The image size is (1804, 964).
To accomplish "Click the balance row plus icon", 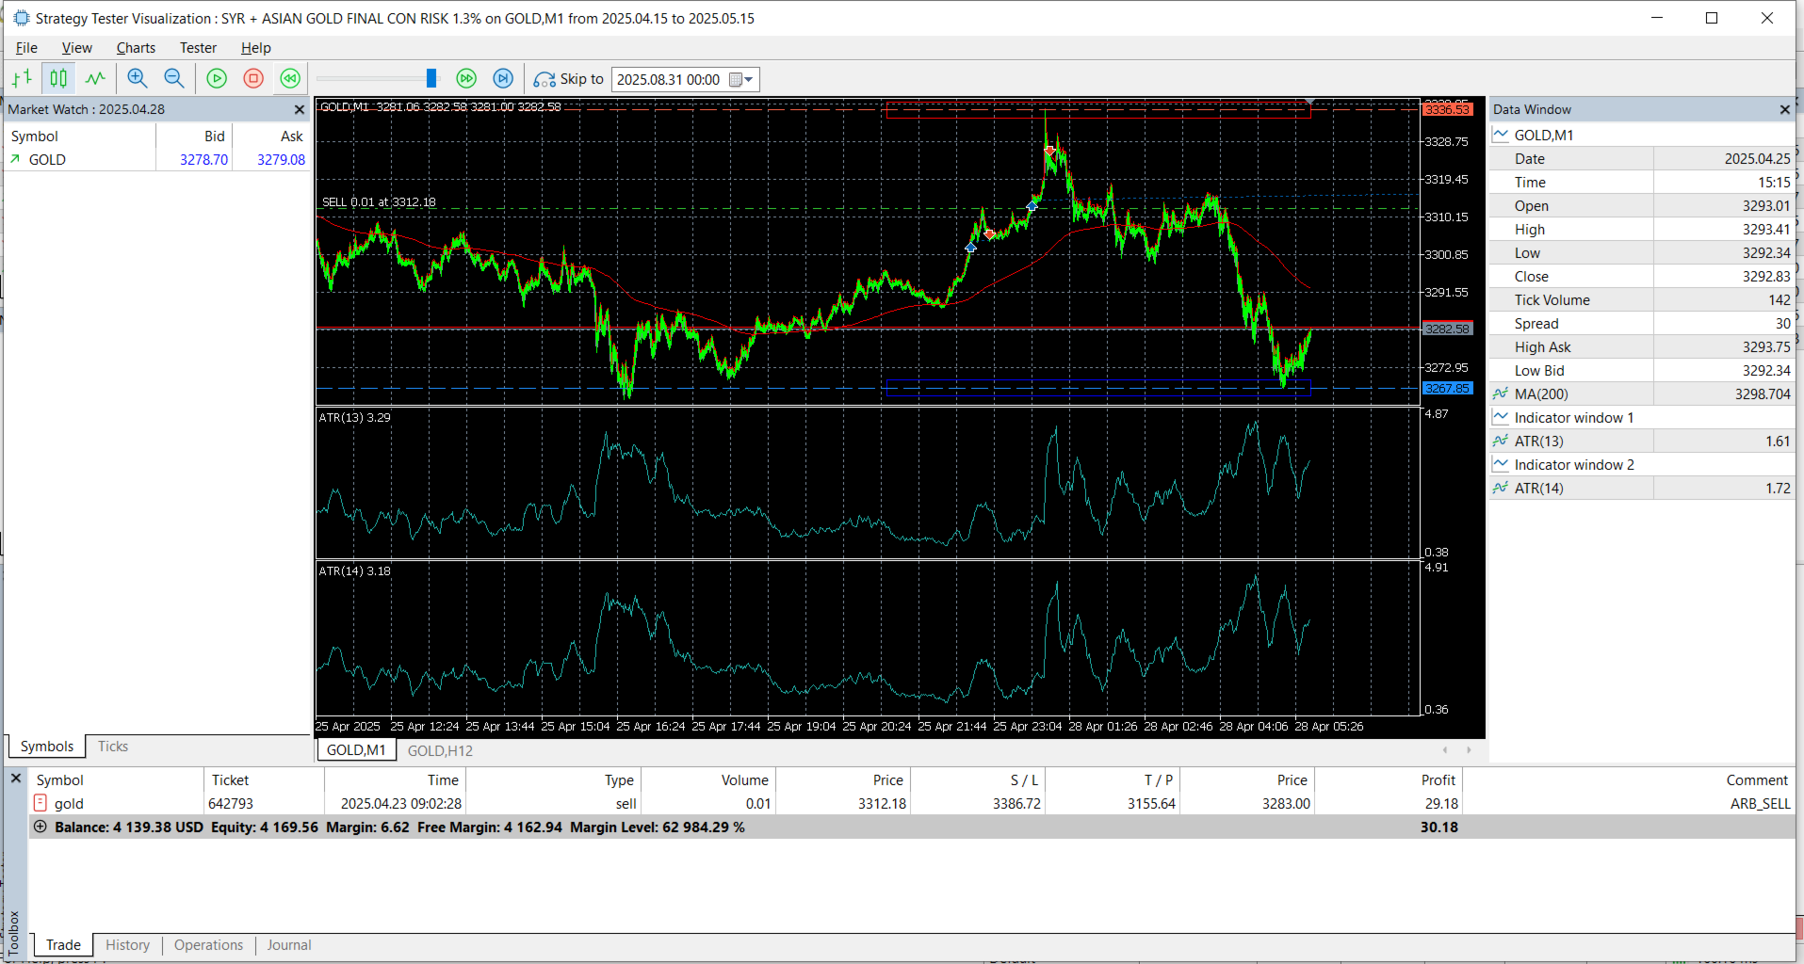I will [x=41, y=827].
